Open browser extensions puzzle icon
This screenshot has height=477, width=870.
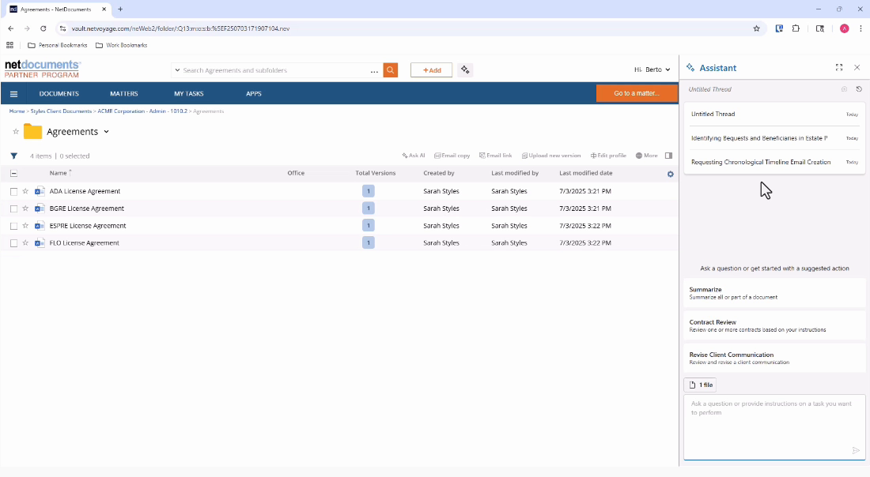pos(796,28)
